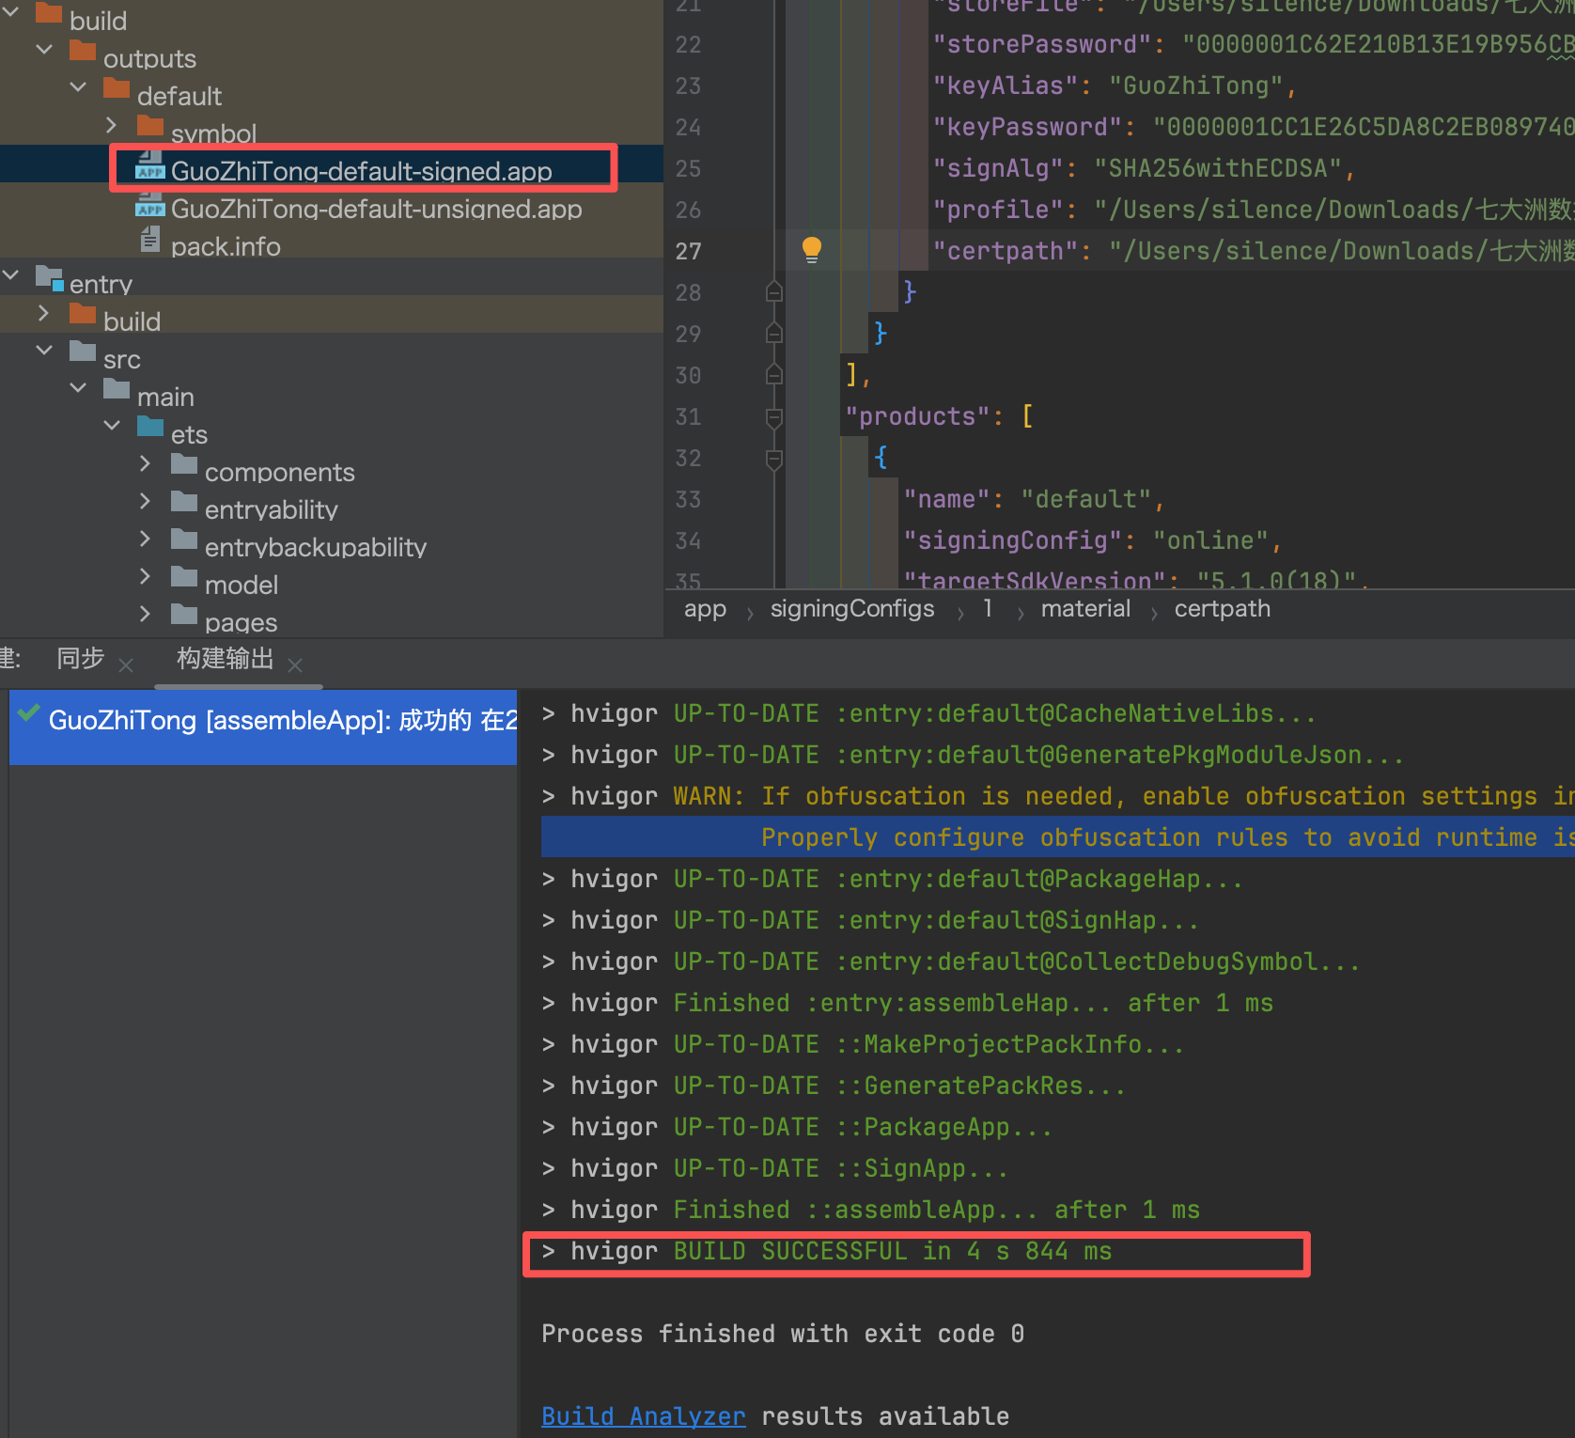Click the entryability folder icon
The image size is (1575, 1438).
click(x=184, y=501)
